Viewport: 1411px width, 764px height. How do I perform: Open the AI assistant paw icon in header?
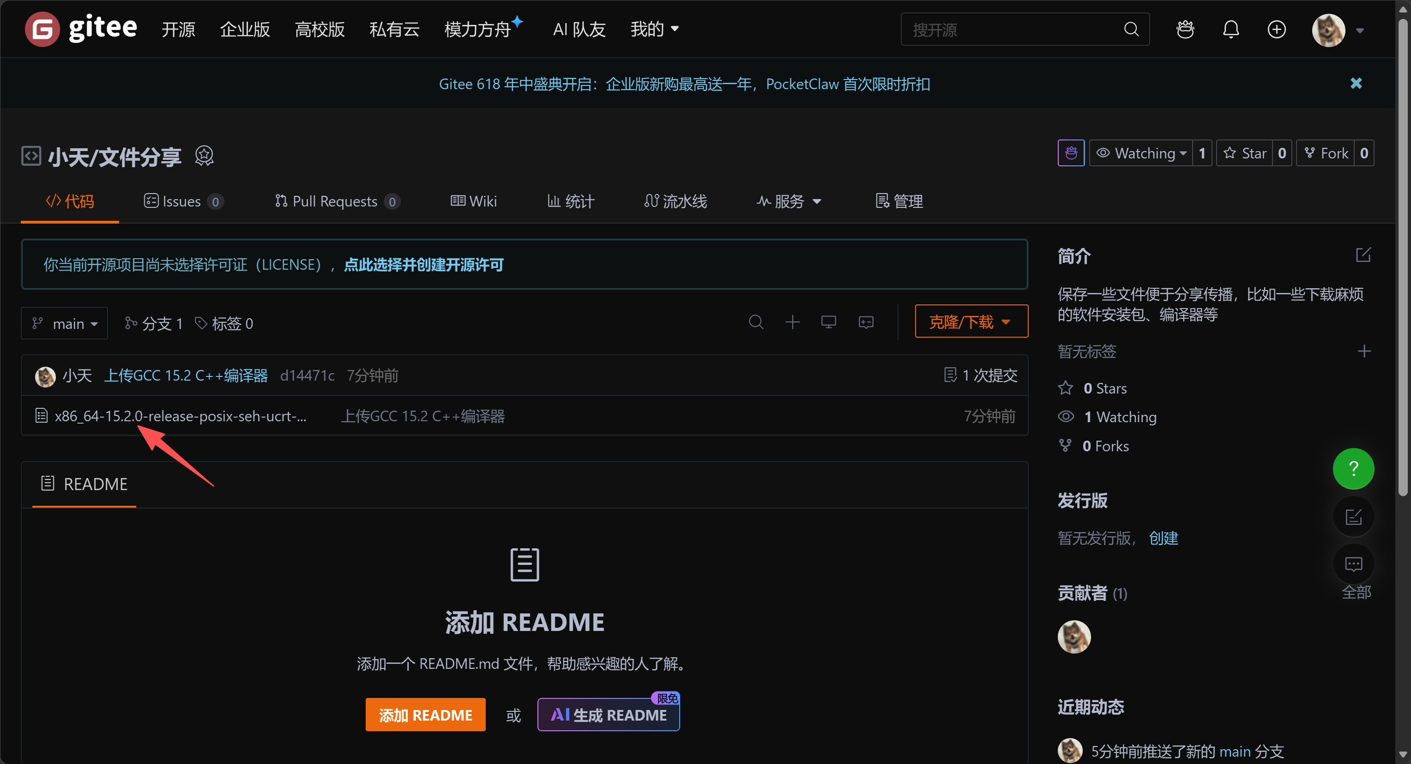pos(1185,29)
